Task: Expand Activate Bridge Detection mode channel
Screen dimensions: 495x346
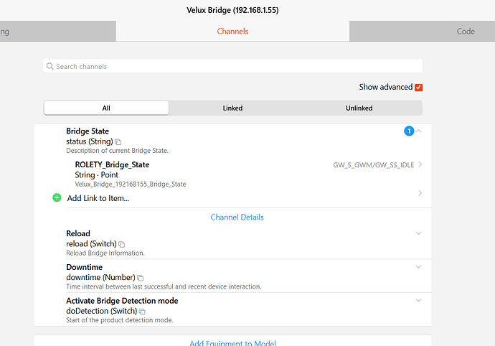Action: tap(419, 300)
